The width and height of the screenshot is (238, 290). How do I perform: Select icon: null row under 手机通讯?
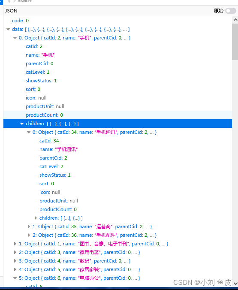click(x=117, y=192)
